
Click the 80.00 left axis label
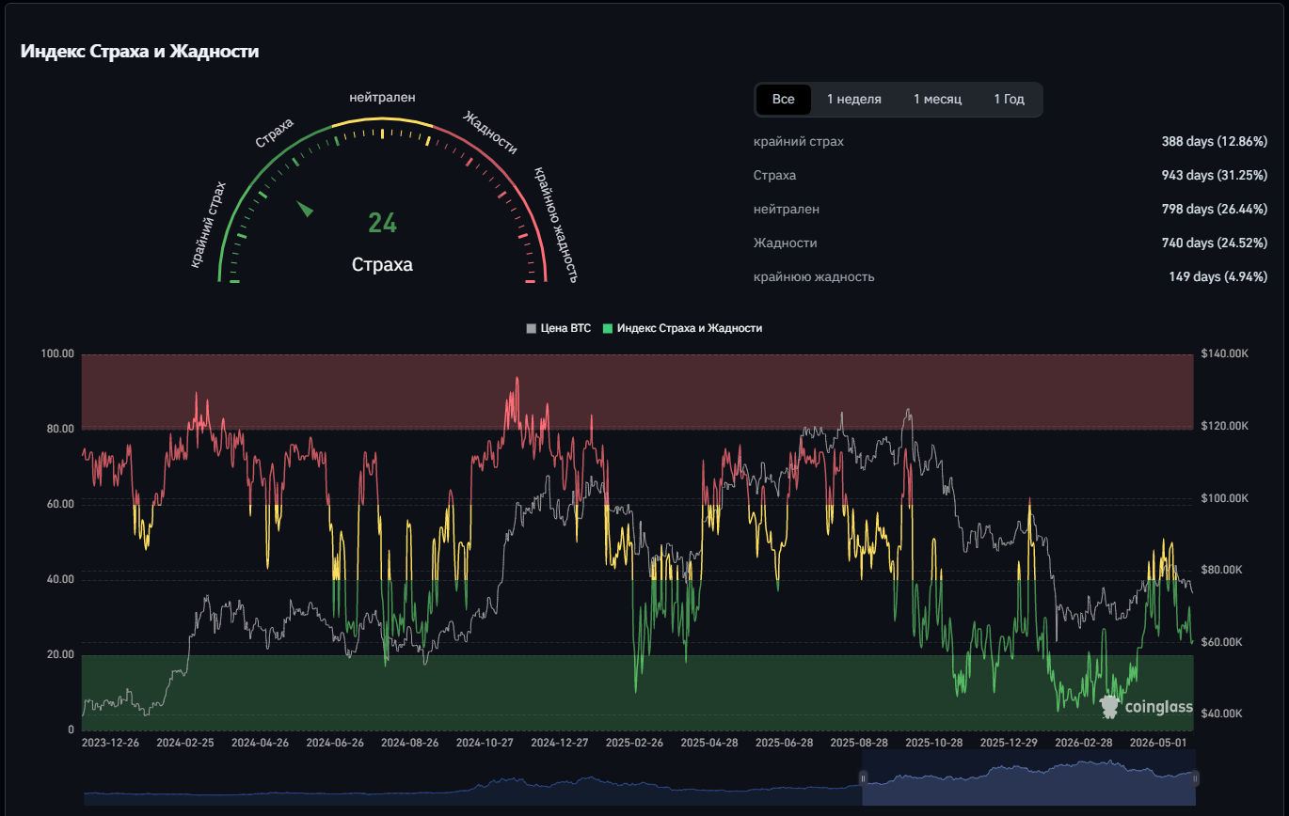tap(60, 429)
